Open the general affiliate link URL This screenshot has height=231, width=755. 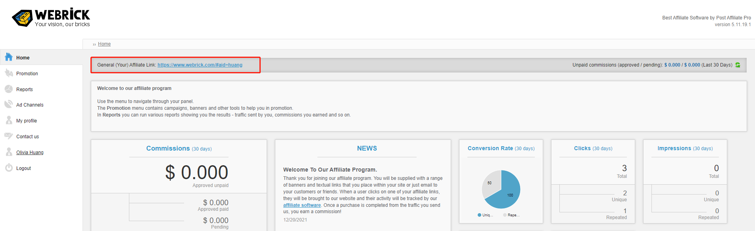point(200,65)
